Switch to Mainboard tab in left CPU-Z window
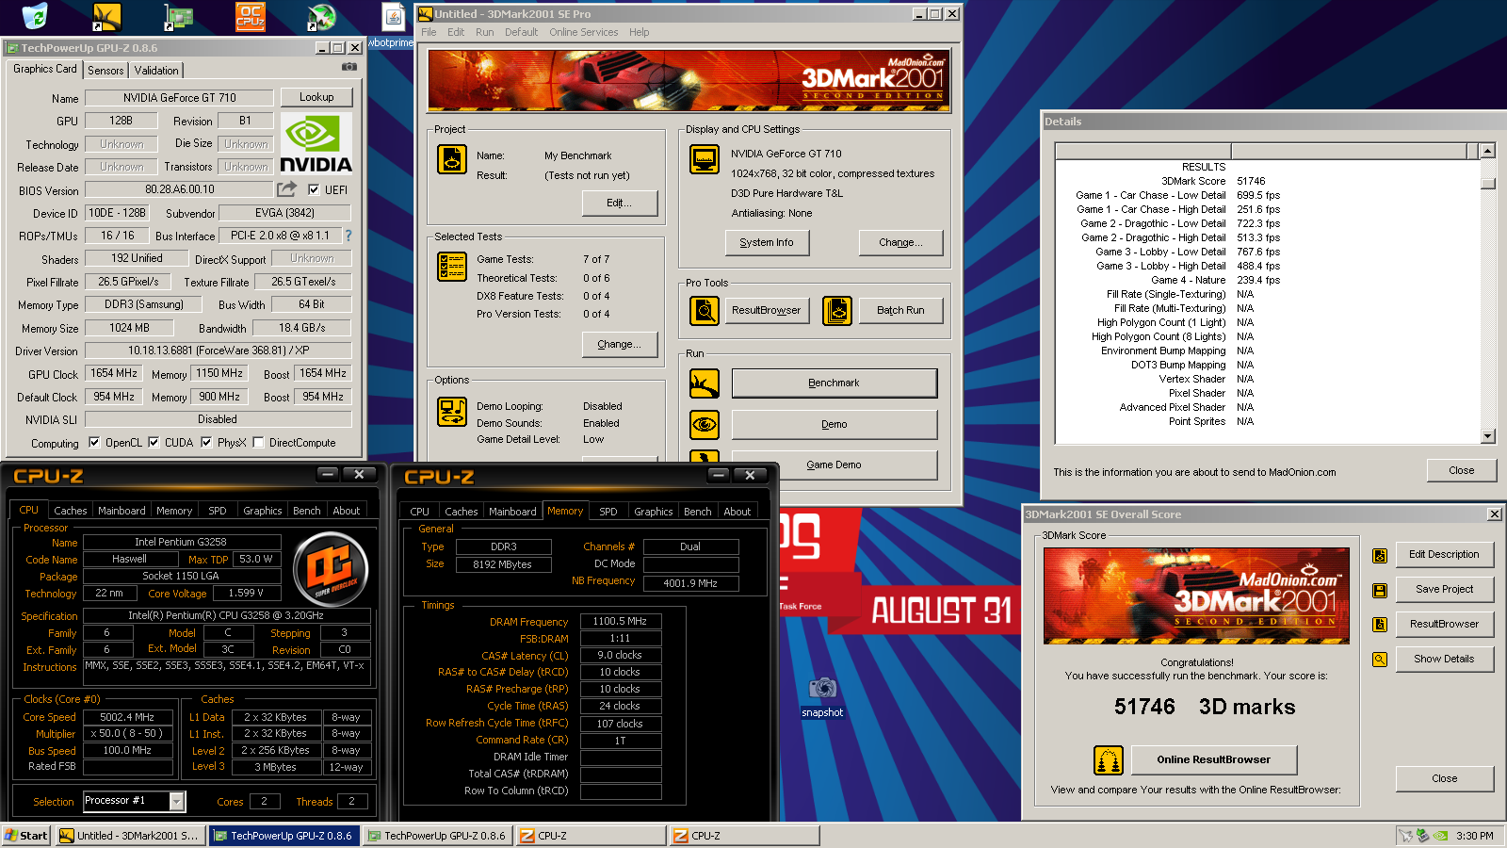 [122, 511]
